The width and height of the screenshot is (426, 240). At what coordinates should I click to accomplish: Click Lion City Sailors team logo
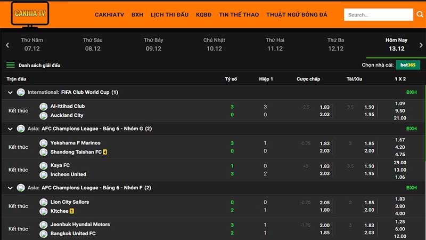click(x=44, y=202)
